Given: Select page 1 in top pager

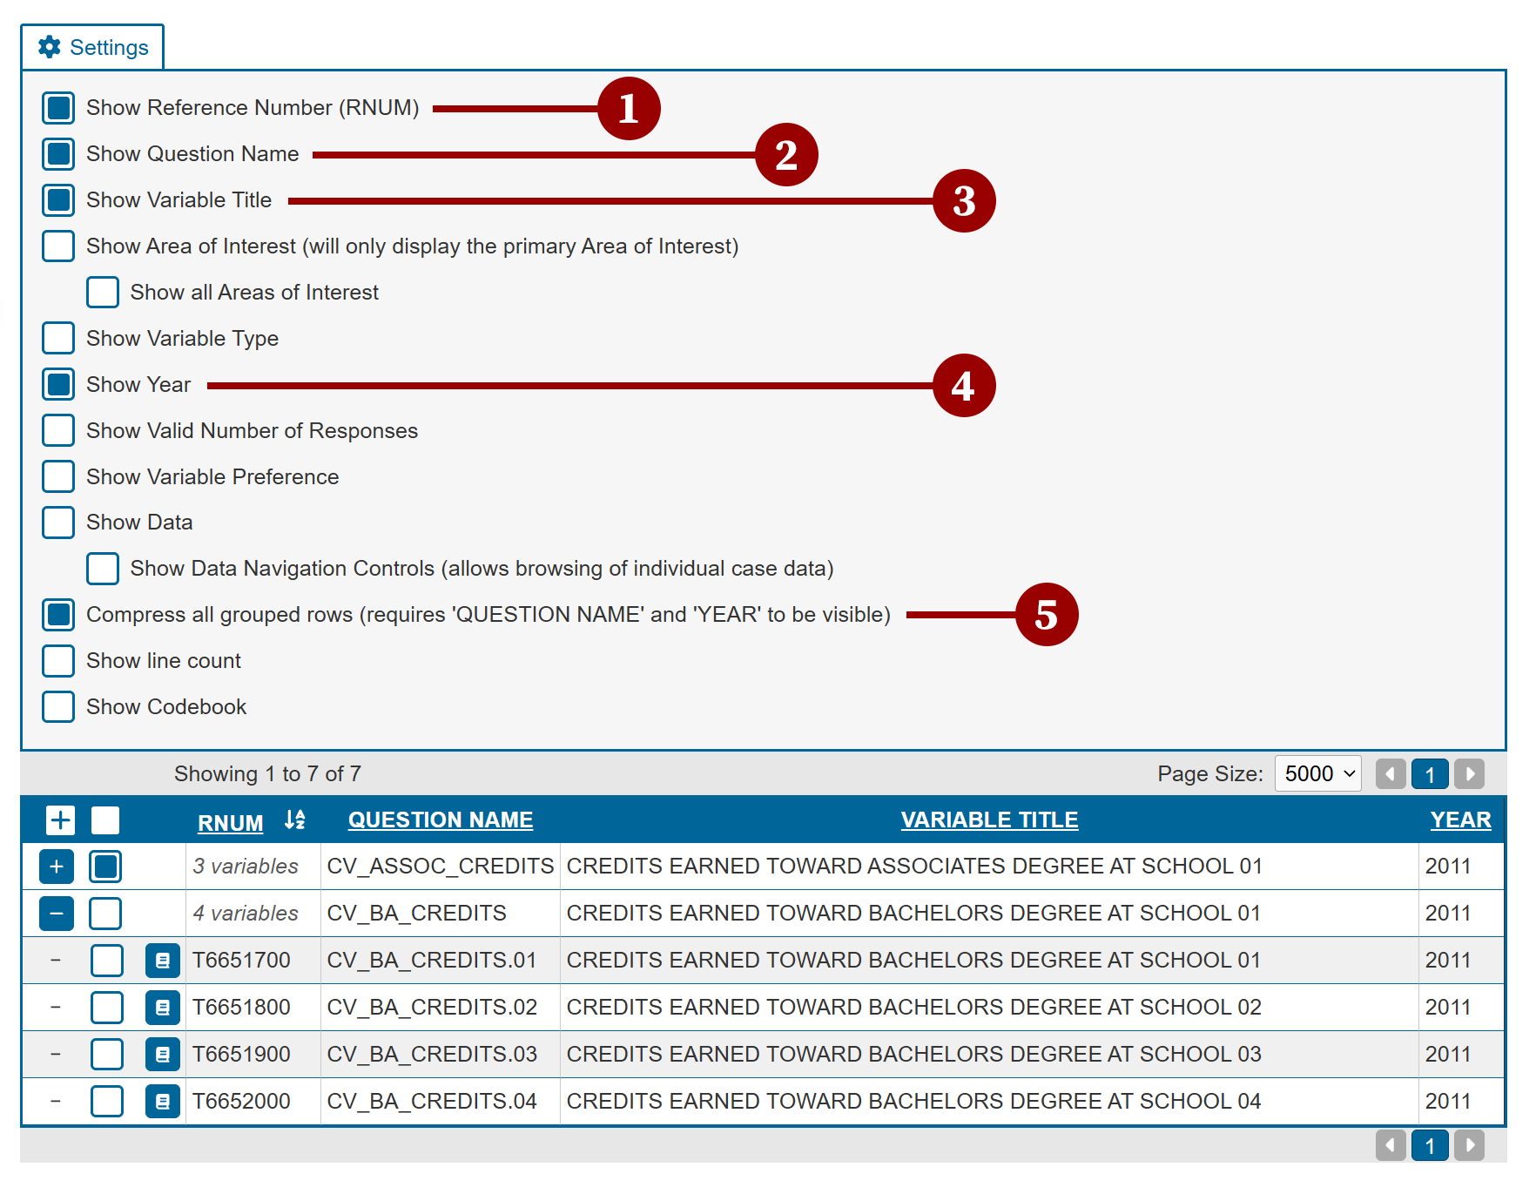Looking at the screenshot, I should pos(1430,773).
